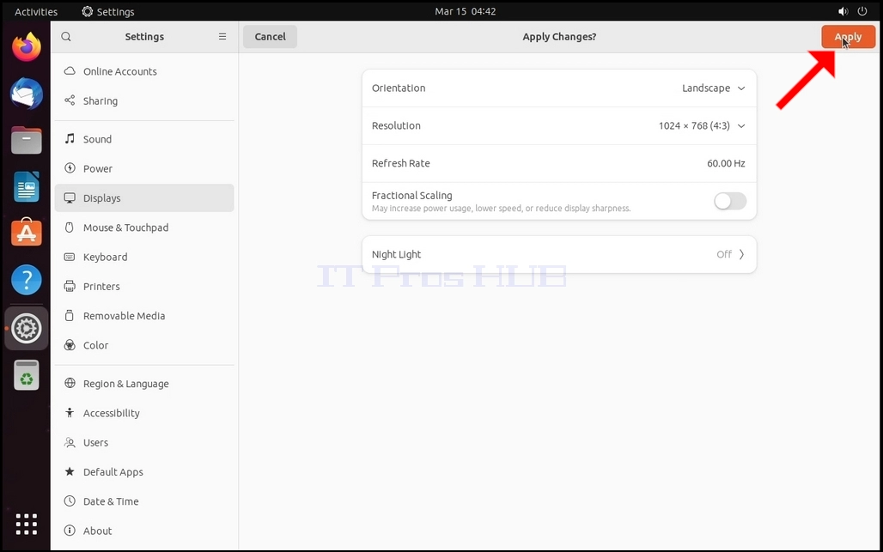Viewport: 883px width, 552px height.
Task: Click the volume icon in top bar
Action: [x=843, y=11]
